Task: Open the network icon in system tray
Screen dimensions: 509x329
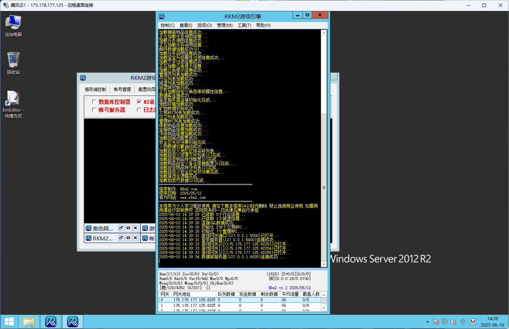Action: [x=444, y=322]
